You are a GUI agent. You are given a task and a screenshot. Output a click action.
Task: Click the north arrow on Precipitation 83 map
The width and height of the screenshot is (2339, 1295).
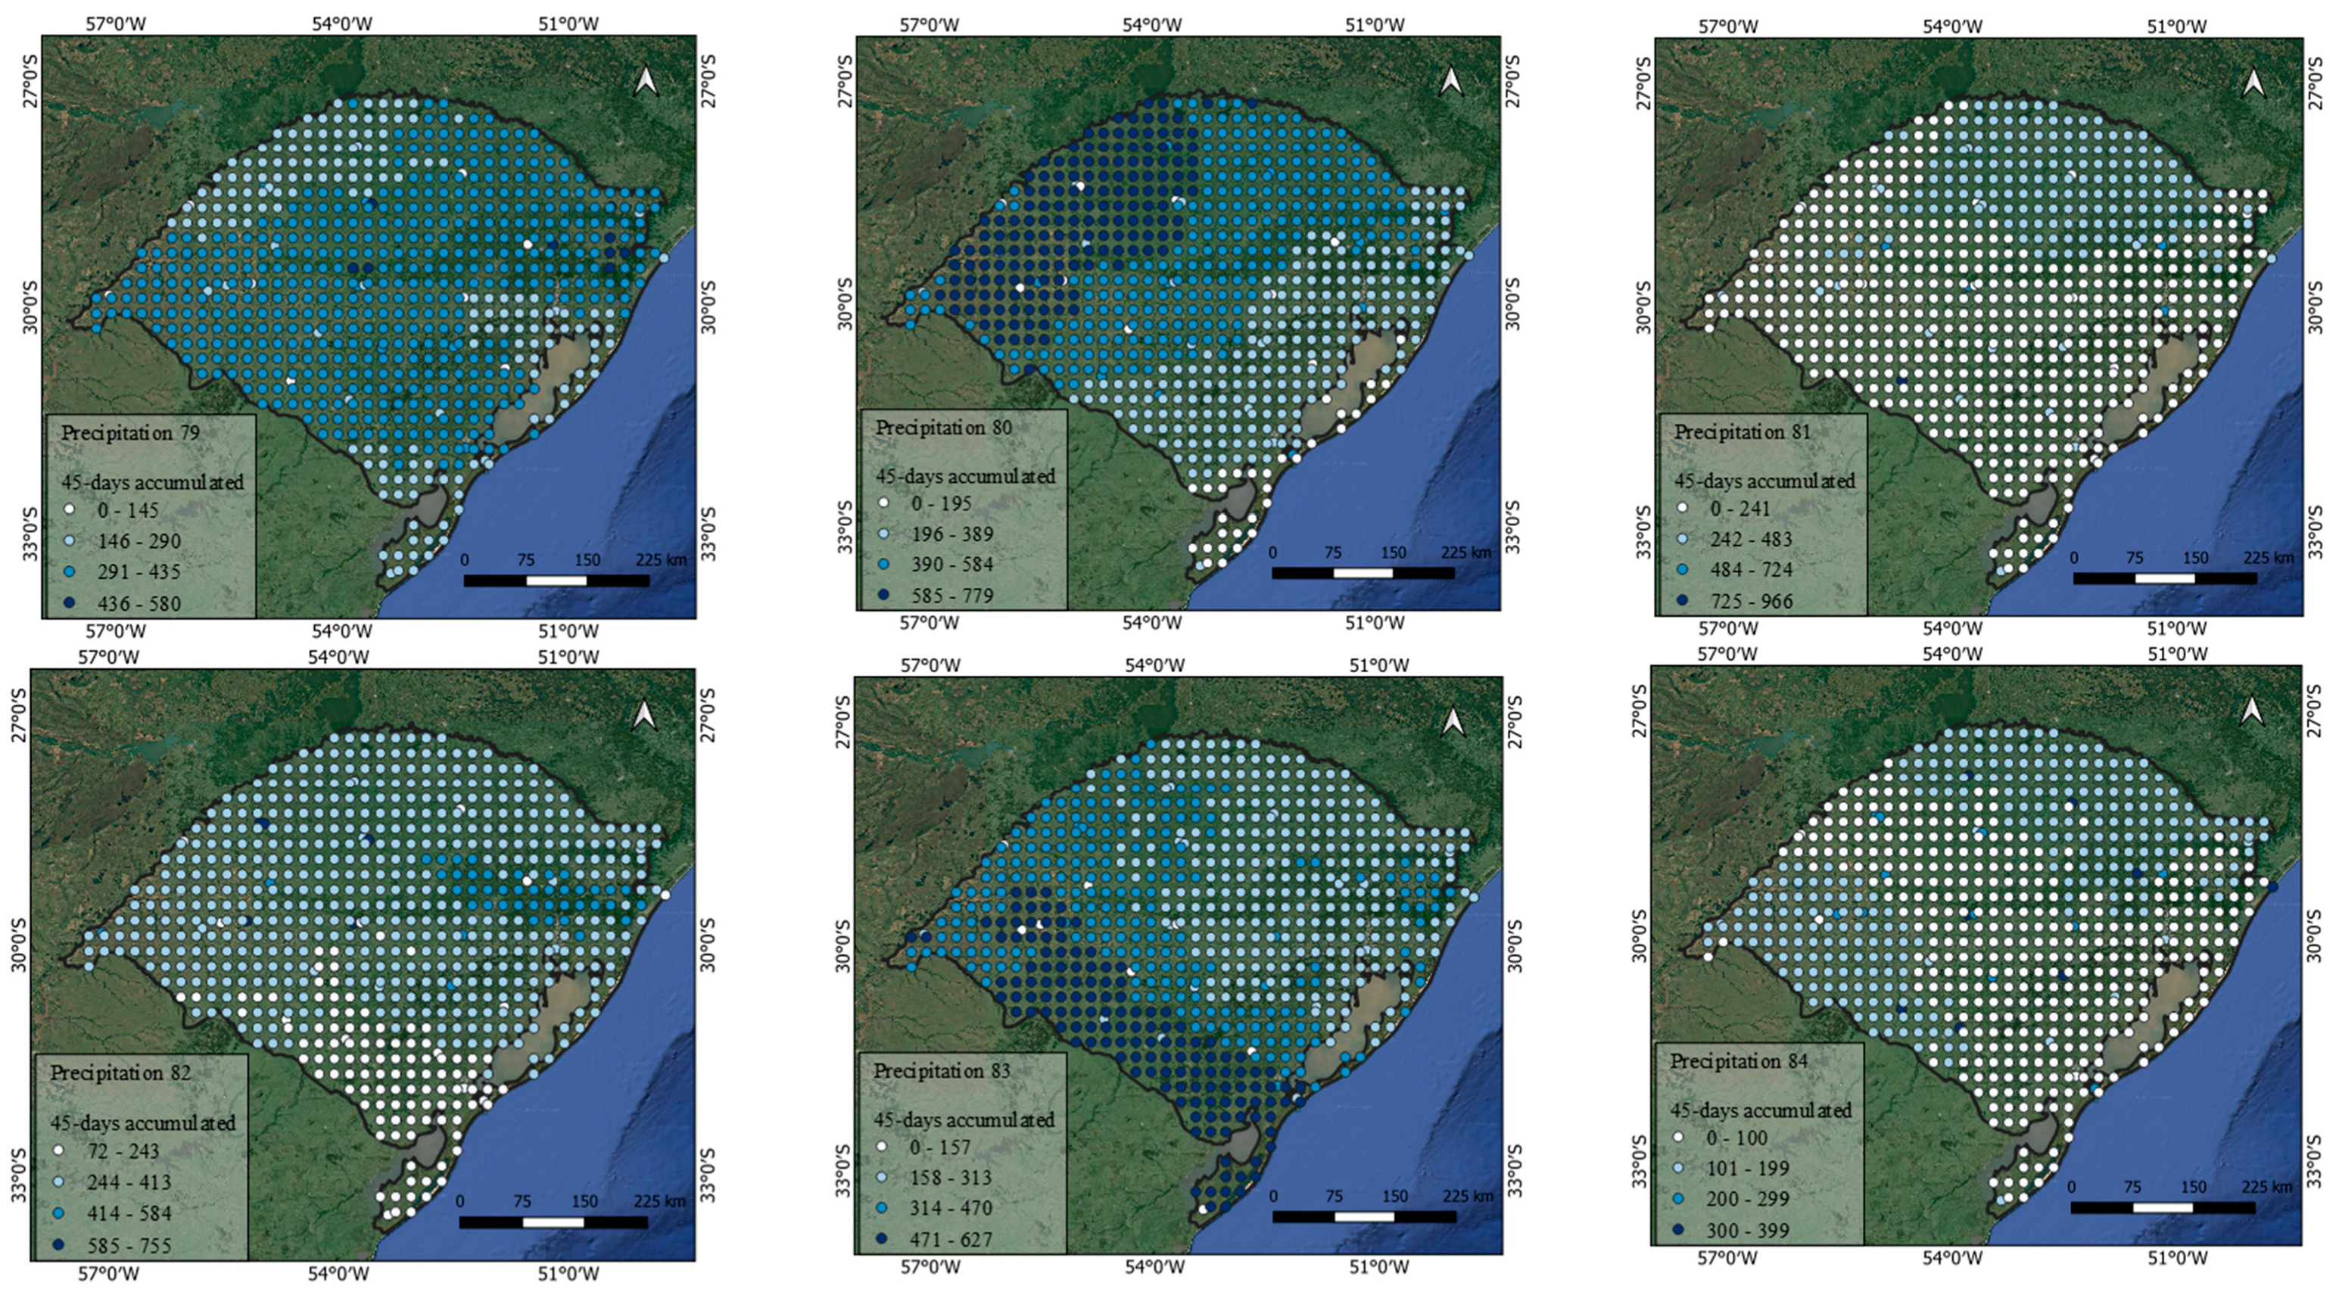1453,721
